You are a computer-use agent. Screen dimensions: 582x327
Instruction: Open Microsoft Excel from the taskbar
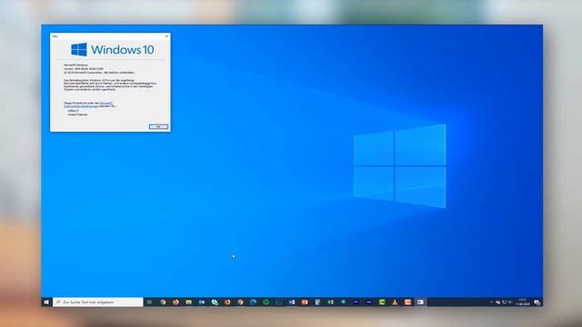pyautogui.click(x=330, y=302)
